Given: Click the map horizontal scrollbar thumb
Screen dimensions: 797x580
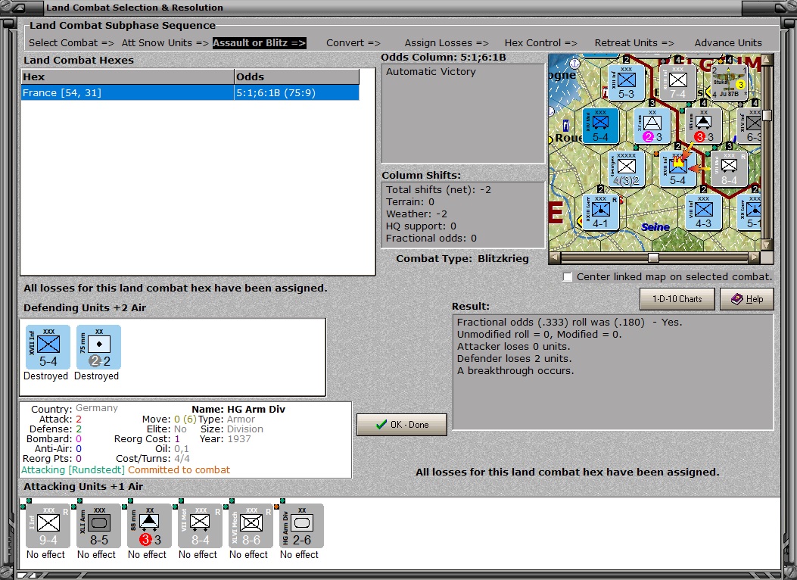Looking at the screenshot, I should (x=653, y=257).
